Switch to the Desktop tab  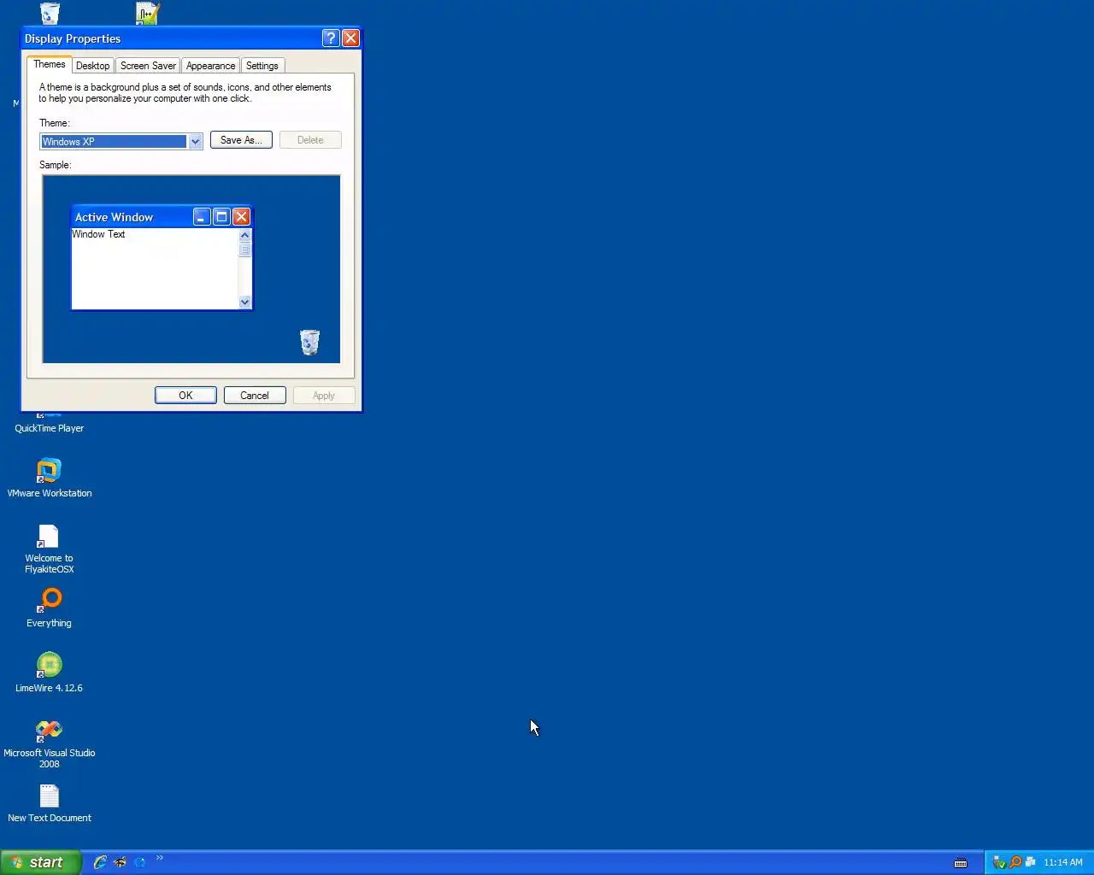click(92, 66)
